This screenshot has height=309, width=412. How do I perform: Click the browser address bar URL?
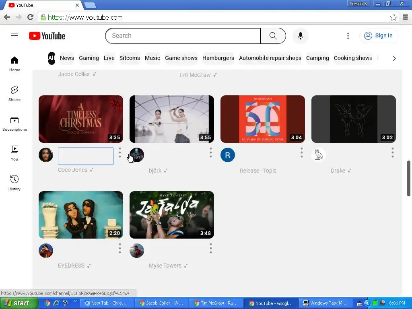pyautogui.click(x=85, y=17)
